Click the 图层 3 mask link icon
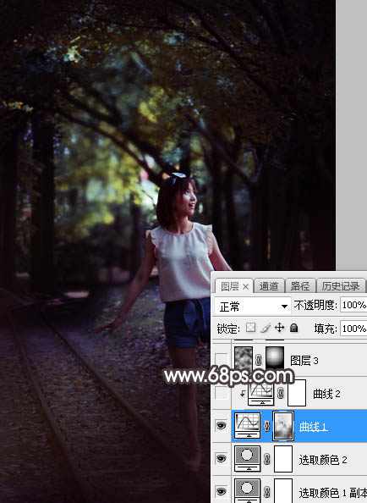Viewport: 367px width, 503px height. [259, 360]
